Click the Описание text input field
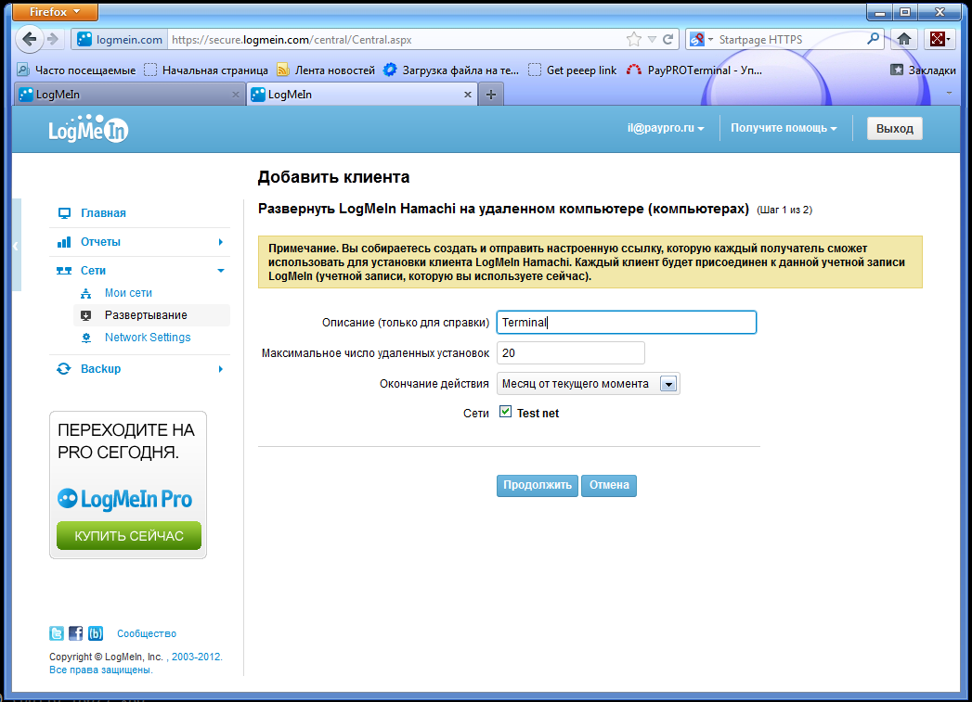The image size is (972, 702). [627, 323]
